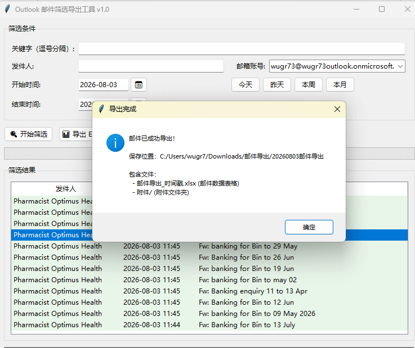Focus the 关键字 input field
The height and width of the screenshot is (348, 415).
click(x=242, y=48)
